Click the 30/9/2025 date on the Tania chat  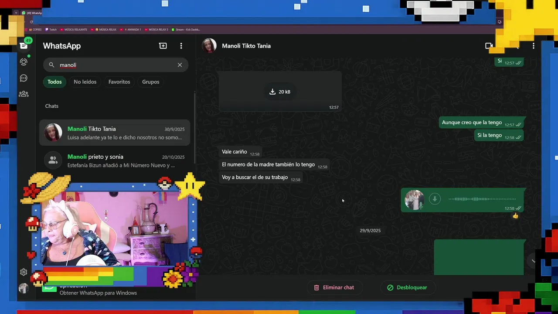(174, 129)
